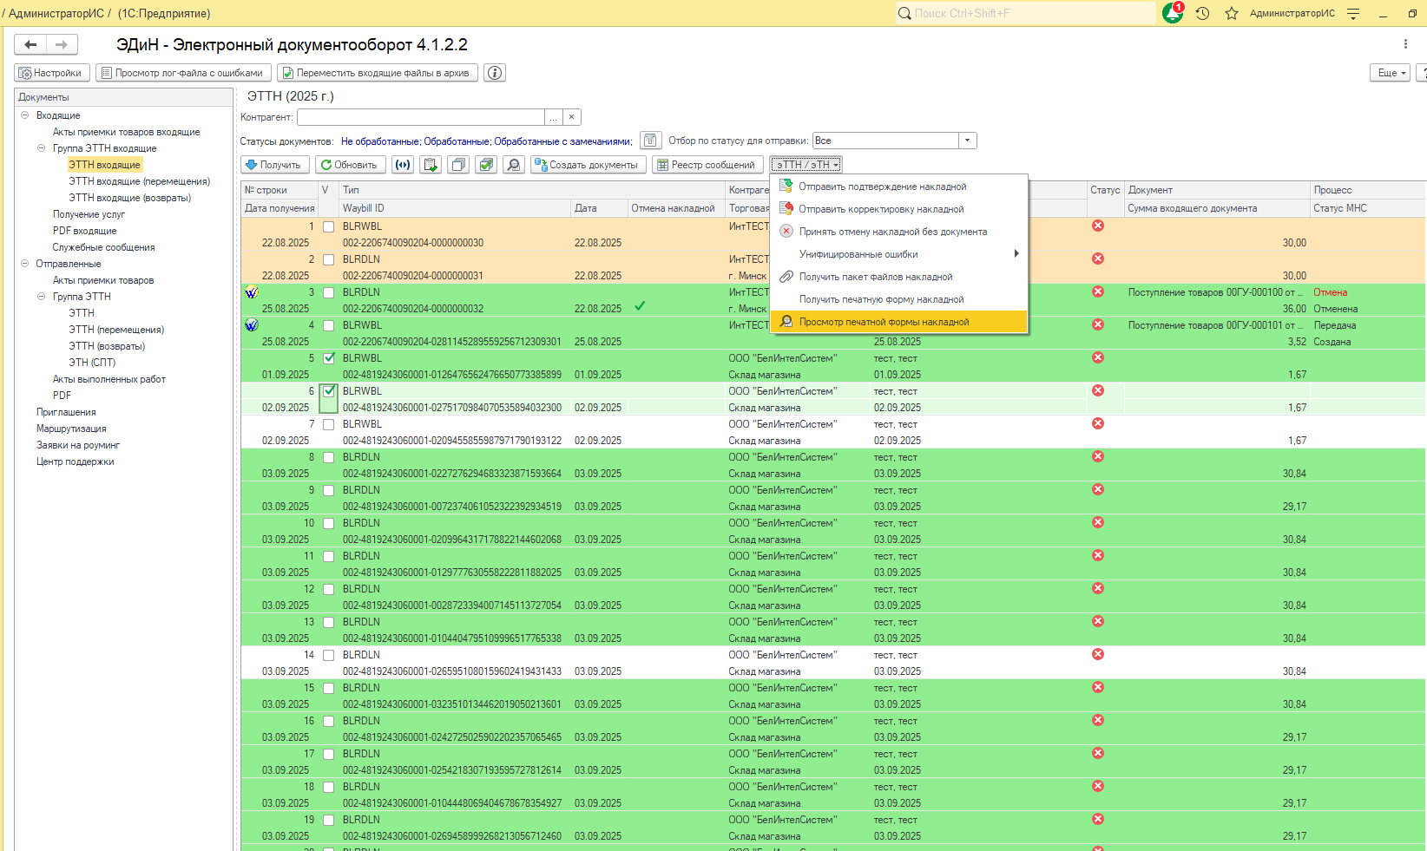Uncheck the checkbox in row 5
Image resolution: width=1427 pixels, height=851 pixels.
[x=329, y=358]
